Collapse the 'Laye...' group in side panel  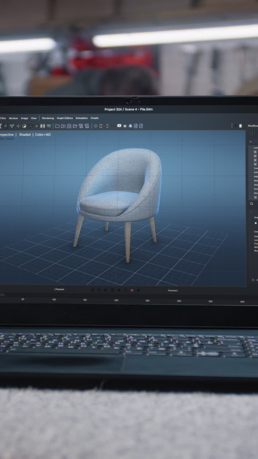[x=251, y=148]
